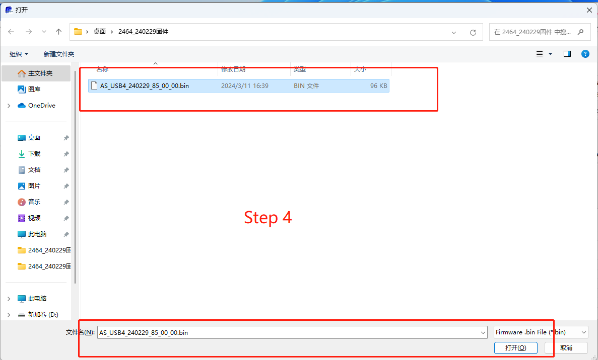The height and width of the screenshot is (360, 598).
Task: Select 下载 from the sidebar
Action: pyautogui.click(x=33, y=153)
